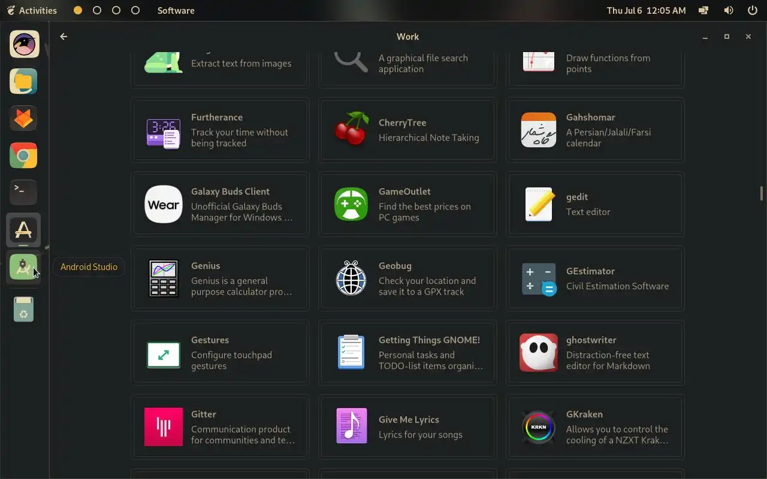This screenshot has height=479, width=767.
Task: Click the network indicator in top bar
Action: (x=704, y=10)
